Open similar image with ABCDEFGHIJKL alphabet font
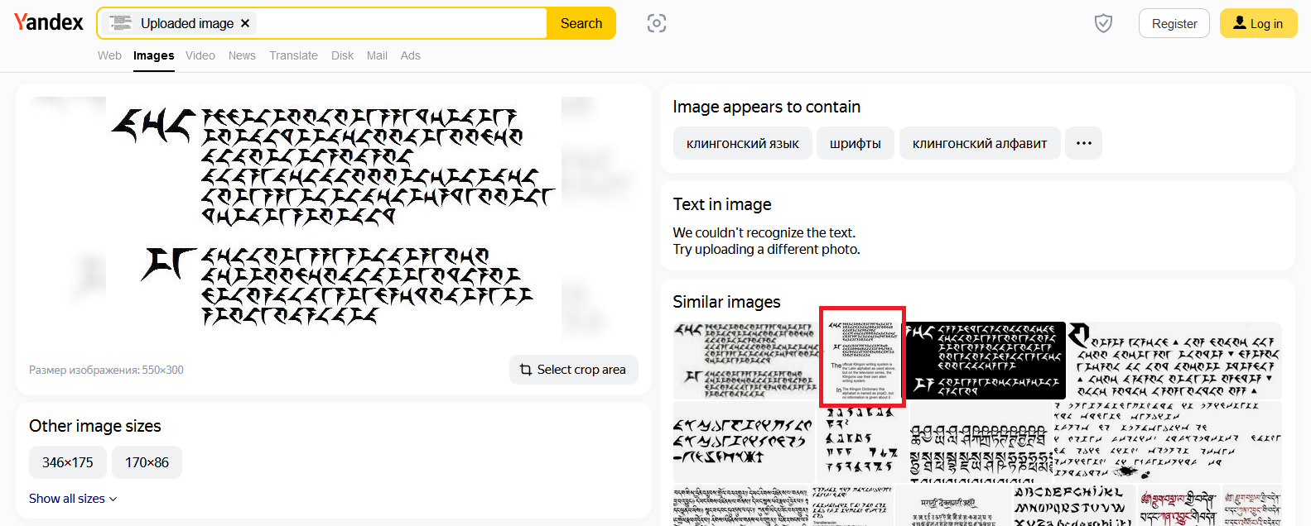 [x=1073, y=505]
